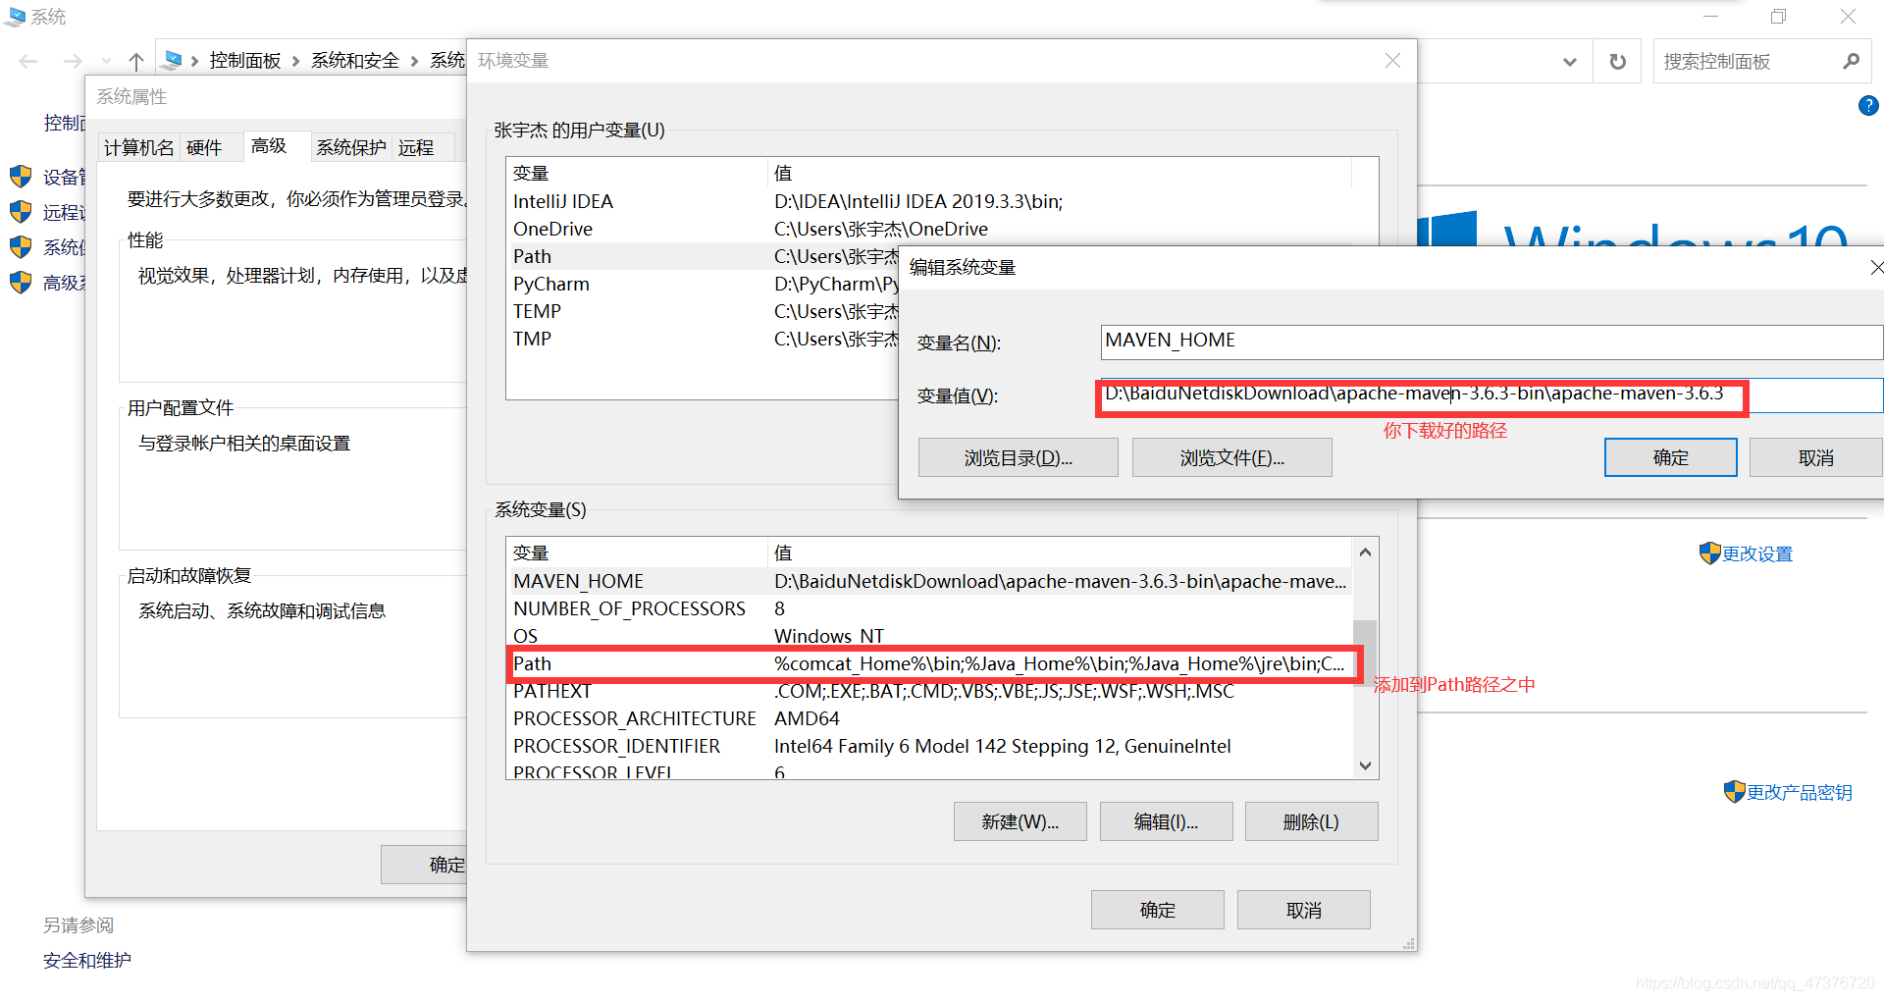Restore down the 系统 window
1884x1001 pixels.
(1778, 17)
